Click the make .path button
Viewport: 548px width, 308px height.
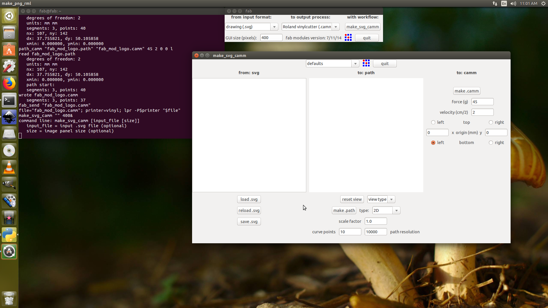[344, 210]
